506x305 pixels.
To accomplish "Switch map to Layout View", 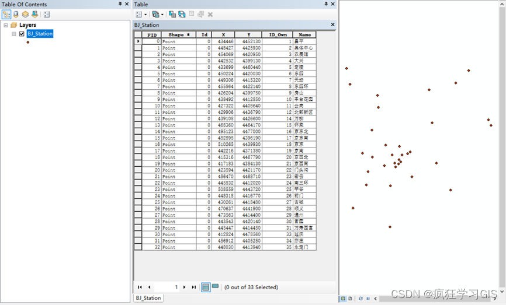I will (x=350, y=299).
